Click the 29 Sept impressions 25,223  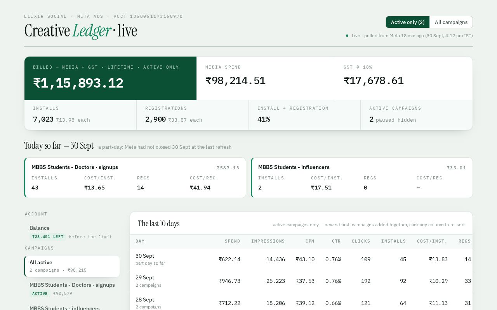pyautogui.click(x=276, y=281)
